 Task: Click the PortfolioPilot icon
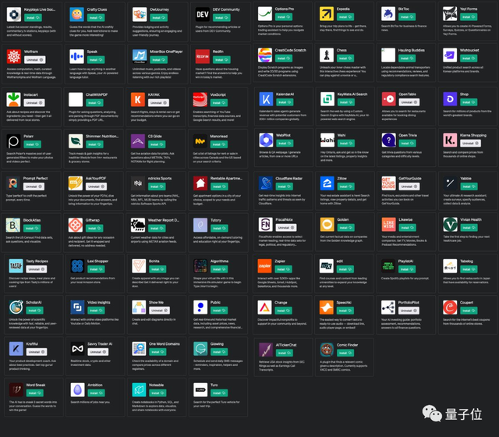[388, 307]
